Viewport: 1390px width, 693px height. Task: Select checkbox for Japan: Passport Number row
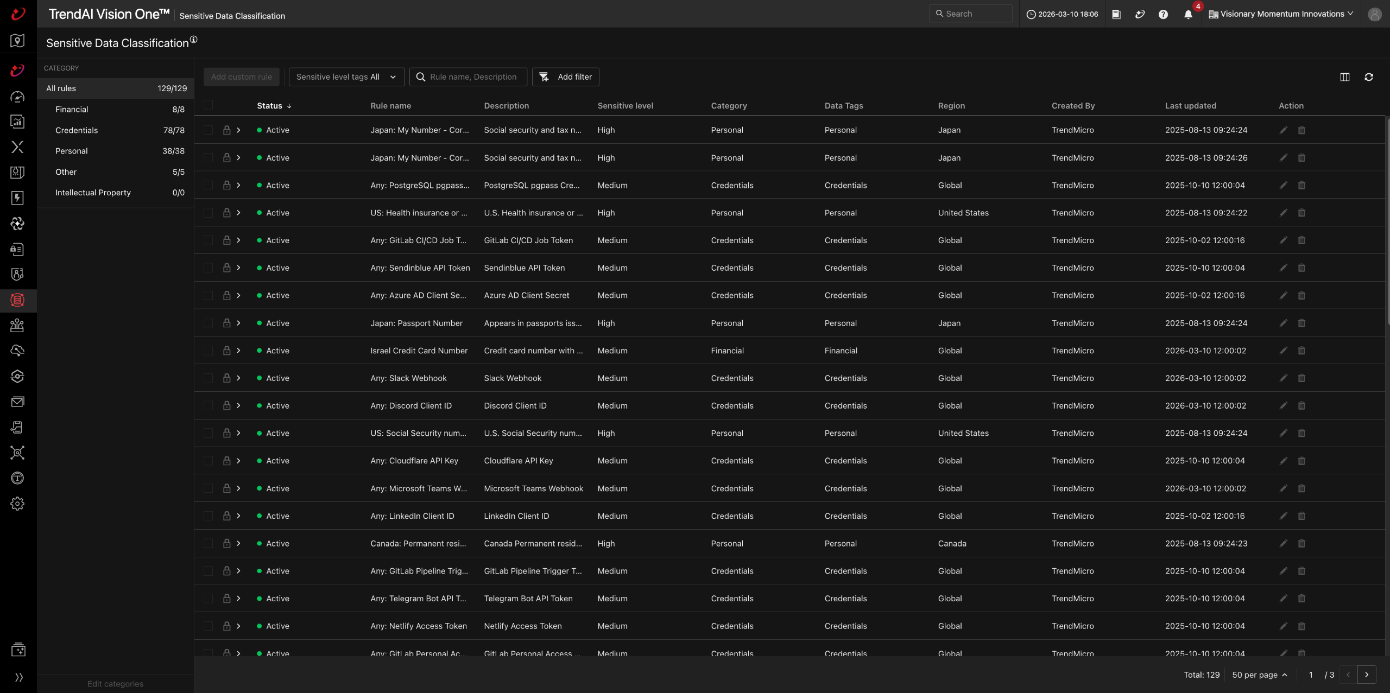tap(208, 323)
